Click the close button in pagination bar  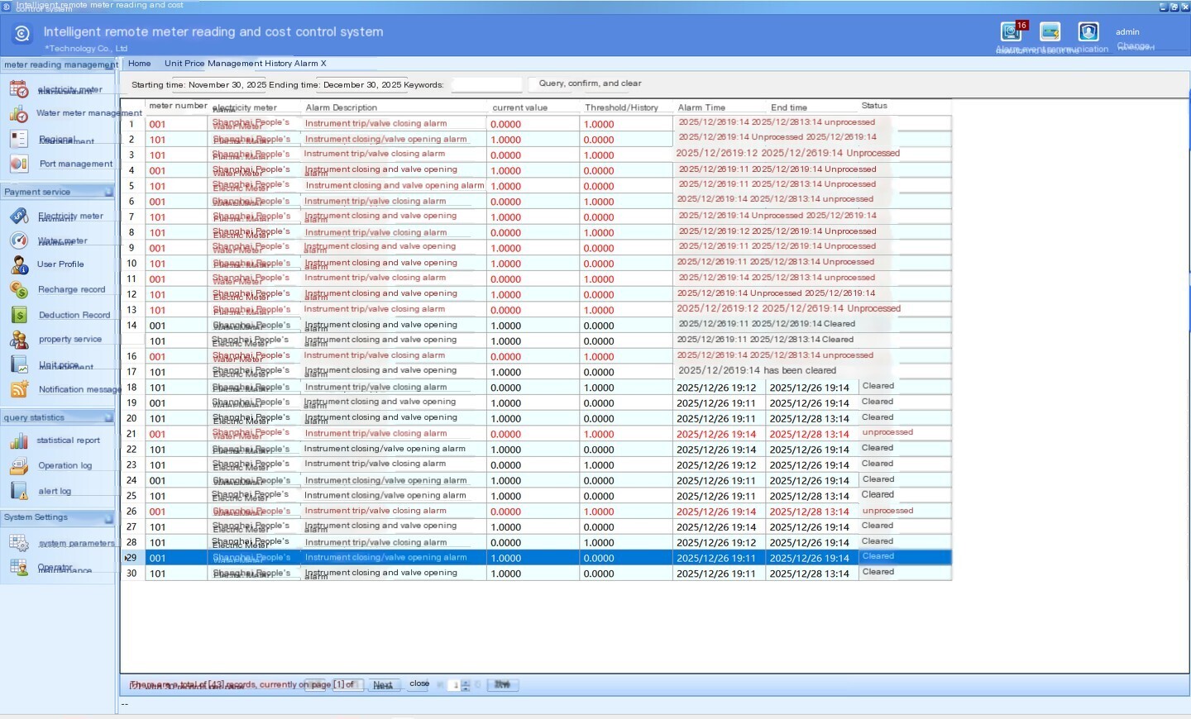[419, 684]
